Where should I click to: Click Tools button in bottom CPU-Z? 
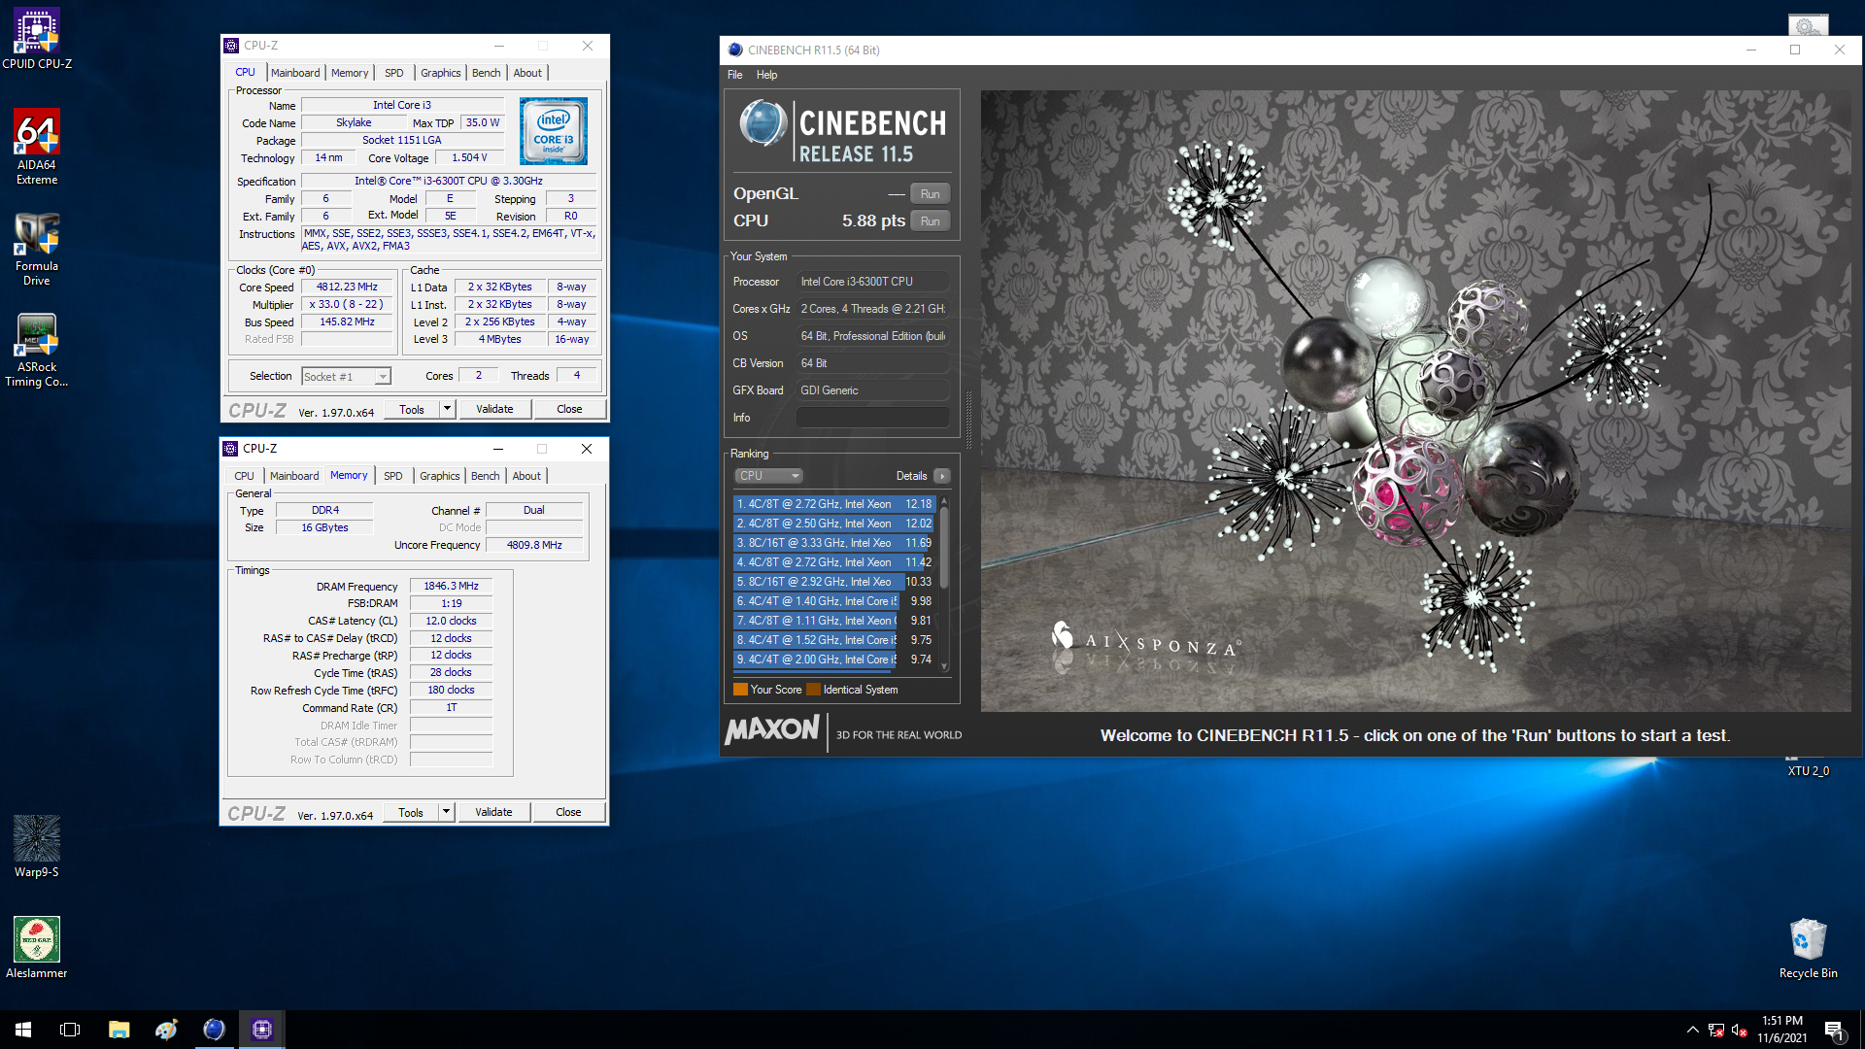click(411, 812)
